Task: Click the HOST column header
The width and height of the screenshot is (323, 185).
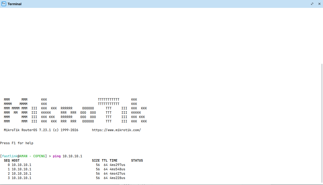Action: (x=16, y=161)
